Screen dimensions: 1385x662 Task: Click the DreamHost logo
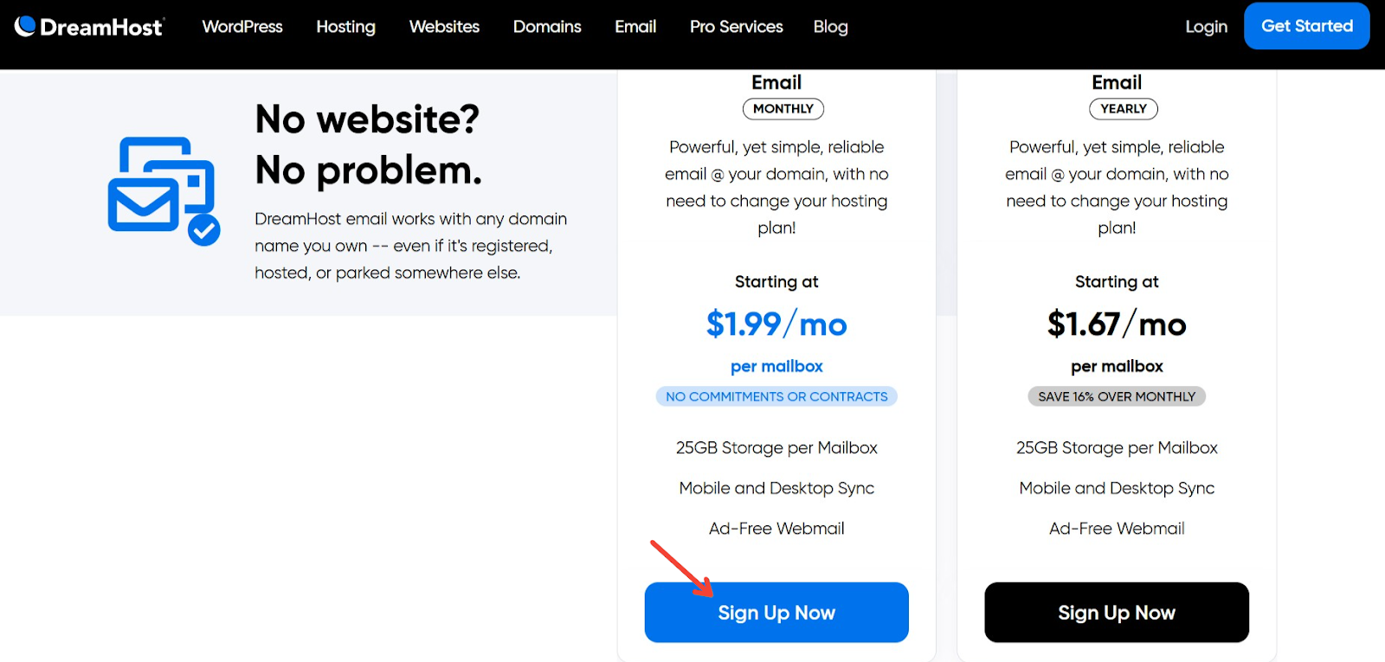(87, 26)
